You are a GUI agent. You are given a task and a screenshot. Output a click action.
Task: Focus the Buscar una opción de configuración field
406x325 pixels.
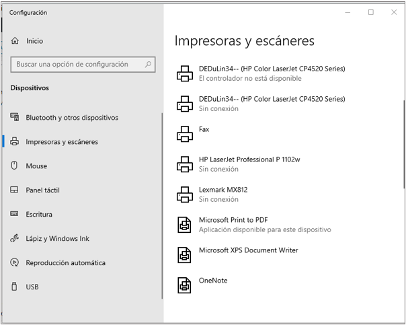pyautogui.click(x=83, y=65)
